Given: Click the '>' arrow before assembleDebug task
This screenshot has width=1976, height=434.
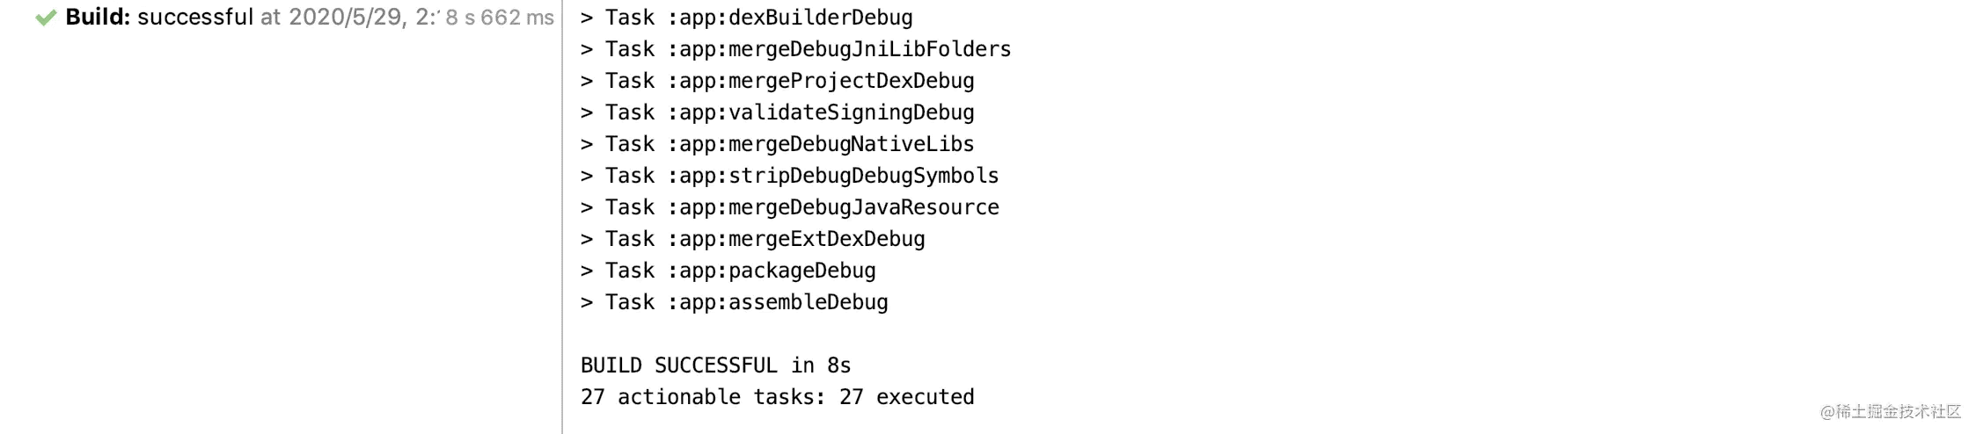Looking at the screenshot, I should pyautogui.click(x=587, y=303).
